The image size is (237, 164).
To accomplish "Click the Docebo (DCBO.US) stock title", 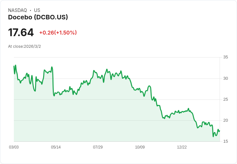I will pyautogui.click(x=38, y=17).
